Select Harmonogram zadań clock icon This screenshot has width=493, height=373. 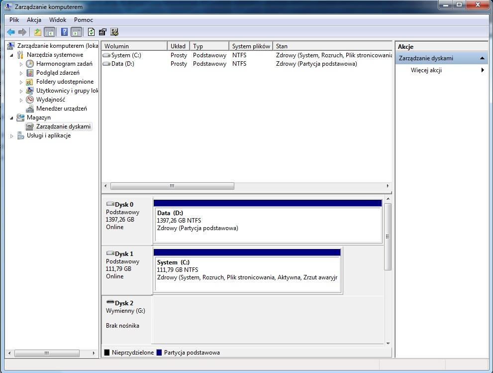[30, 64]
